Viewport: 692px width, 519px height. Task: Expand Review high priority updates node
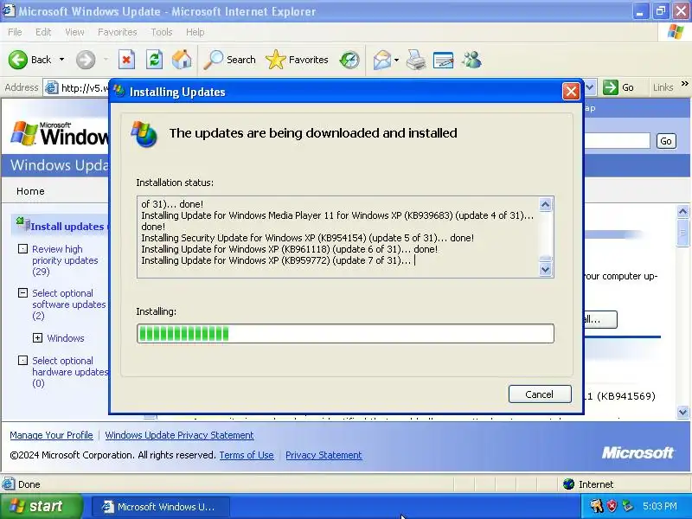click(22, 249)
